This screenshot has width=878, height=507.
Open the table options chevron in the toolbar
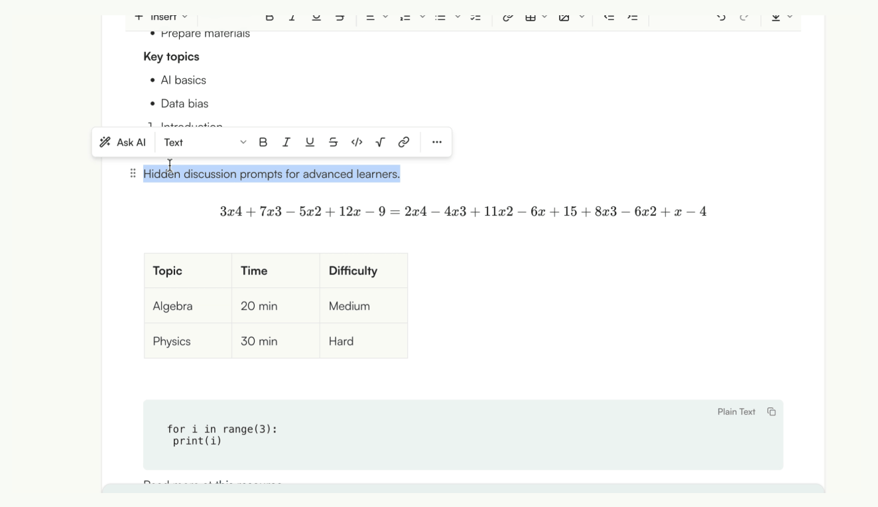coord(544,18)
